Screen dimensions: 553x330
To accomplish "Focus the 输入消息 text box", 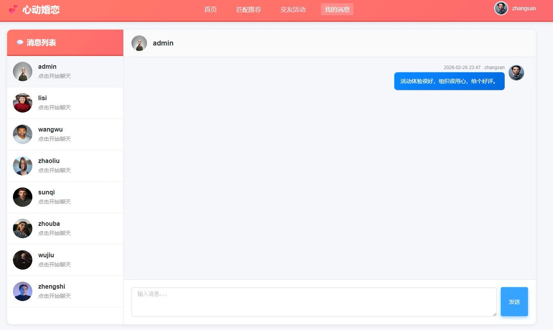I will pos(314,302).
